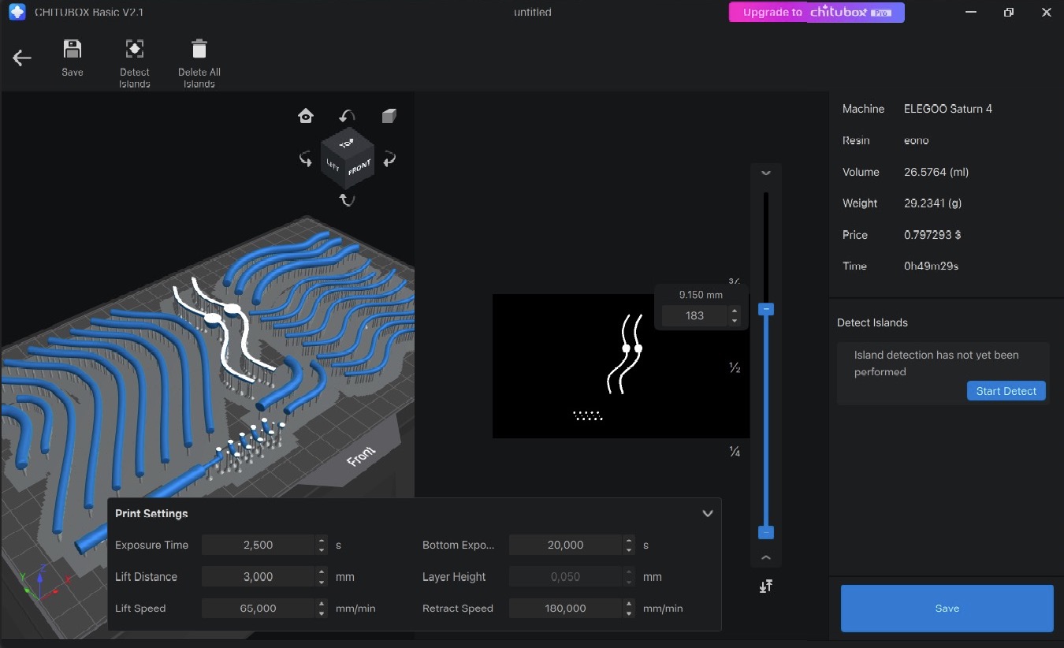Click the 9.150 mm height label

click(x=701, y=295)
